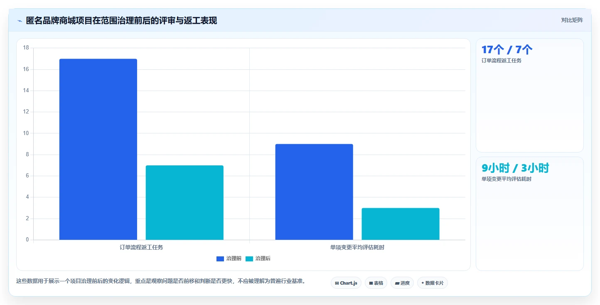Click the blue 治理前 legend color box

pos(220,259)
